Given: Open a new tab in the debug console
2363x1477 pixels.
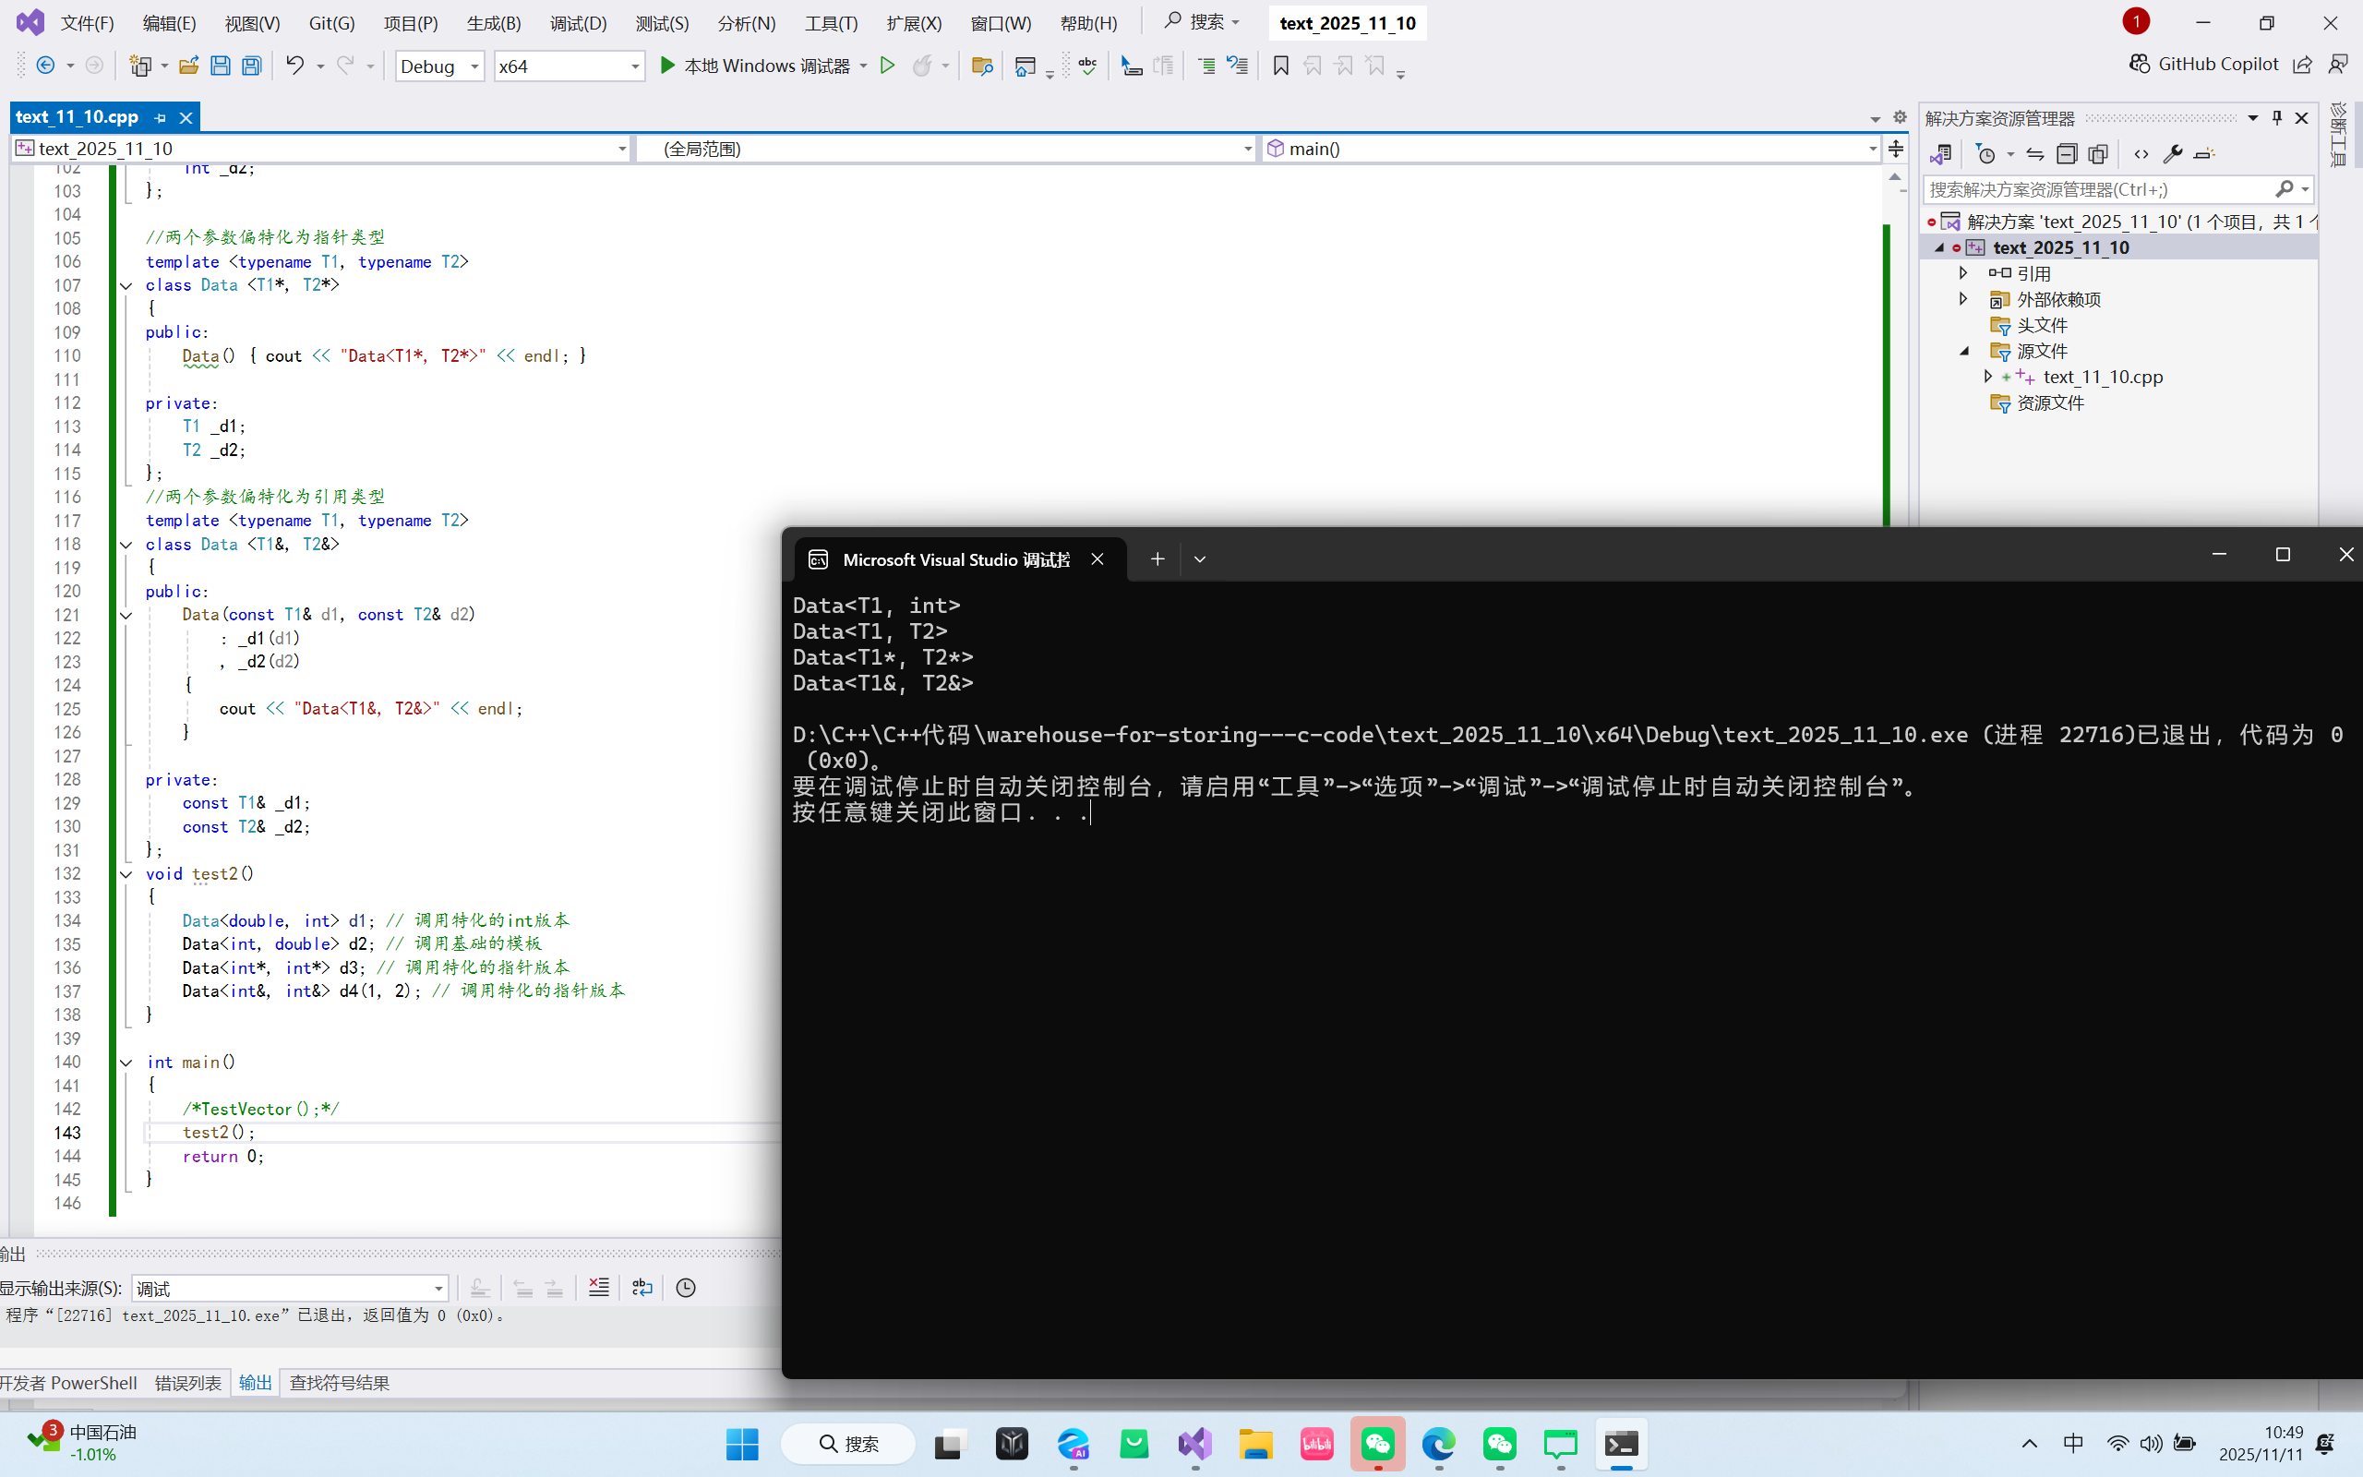Looking at the screenshot, I should click(1158, 558).
